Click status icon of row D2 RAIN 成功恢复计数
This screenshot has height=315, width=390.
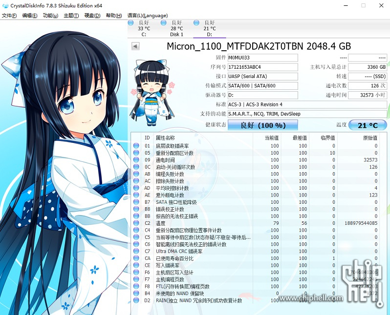pos(136,300)
